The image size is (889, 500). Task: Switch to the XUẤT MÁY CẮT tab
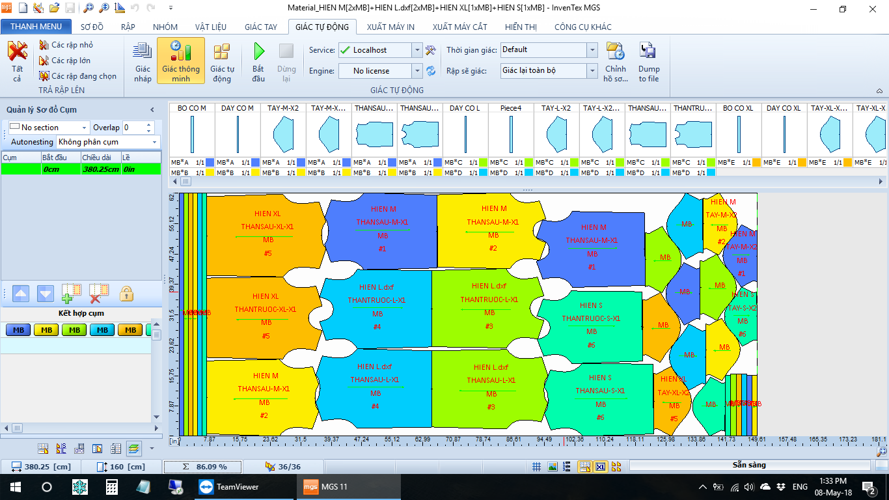pyautogui.click(x=460, y=27)
